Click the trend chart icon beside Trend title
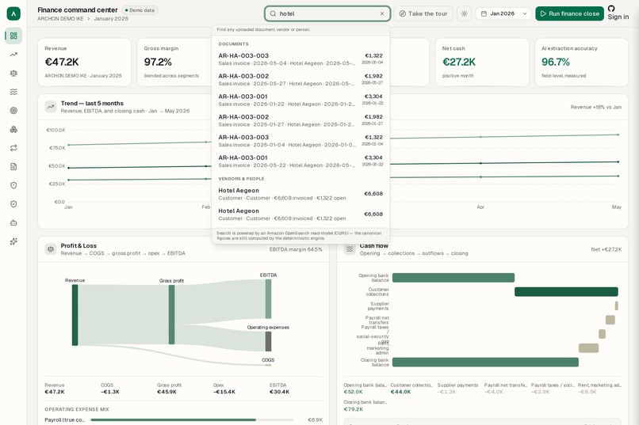Screen dimensions: 639x425 pos(51,107)
